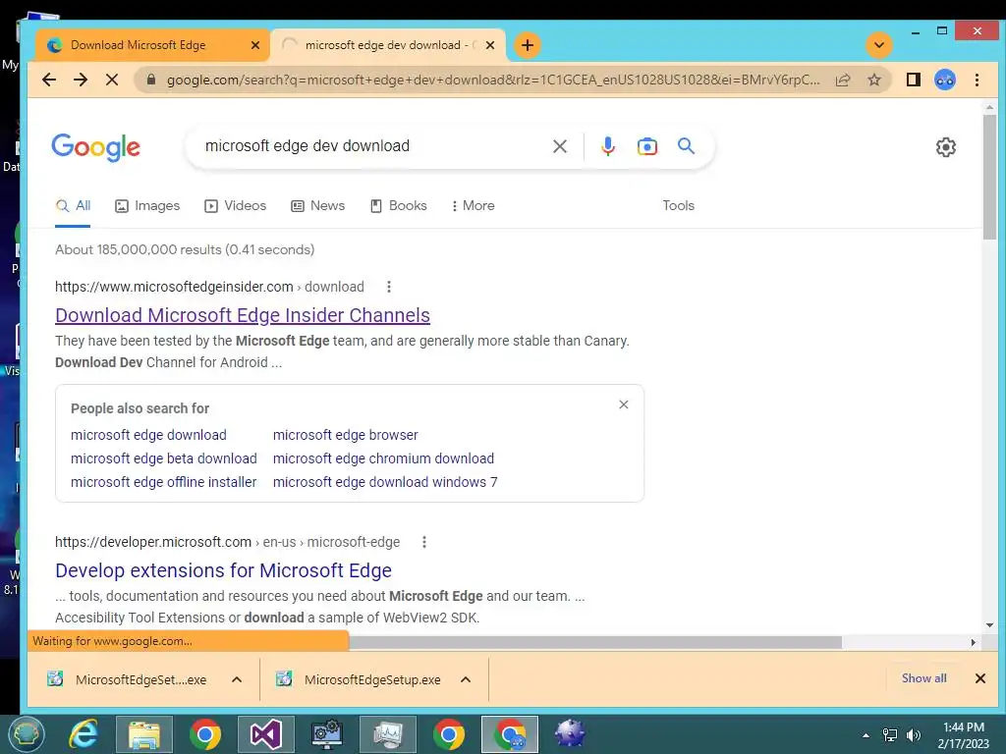Open Internet Explorer from the taskbar
Image resolution: width=1006 pixels, height=754 pixels.
84,734
